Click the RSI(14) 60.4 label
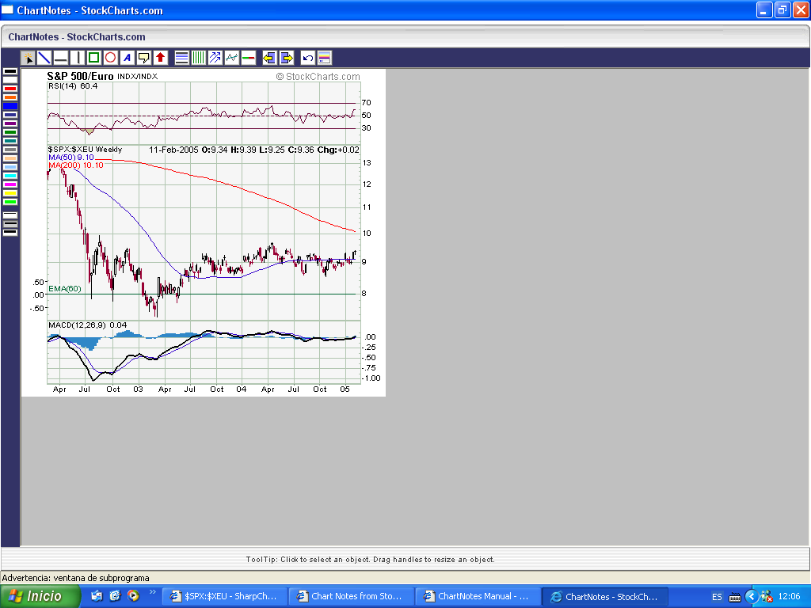Screen dimensions: 811x608 (73, 85)
